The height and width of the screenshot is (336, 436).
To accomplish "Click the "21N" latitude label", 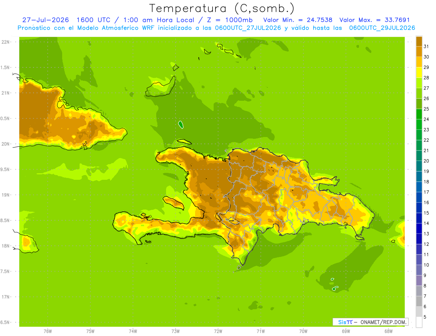I will point(6,93).
